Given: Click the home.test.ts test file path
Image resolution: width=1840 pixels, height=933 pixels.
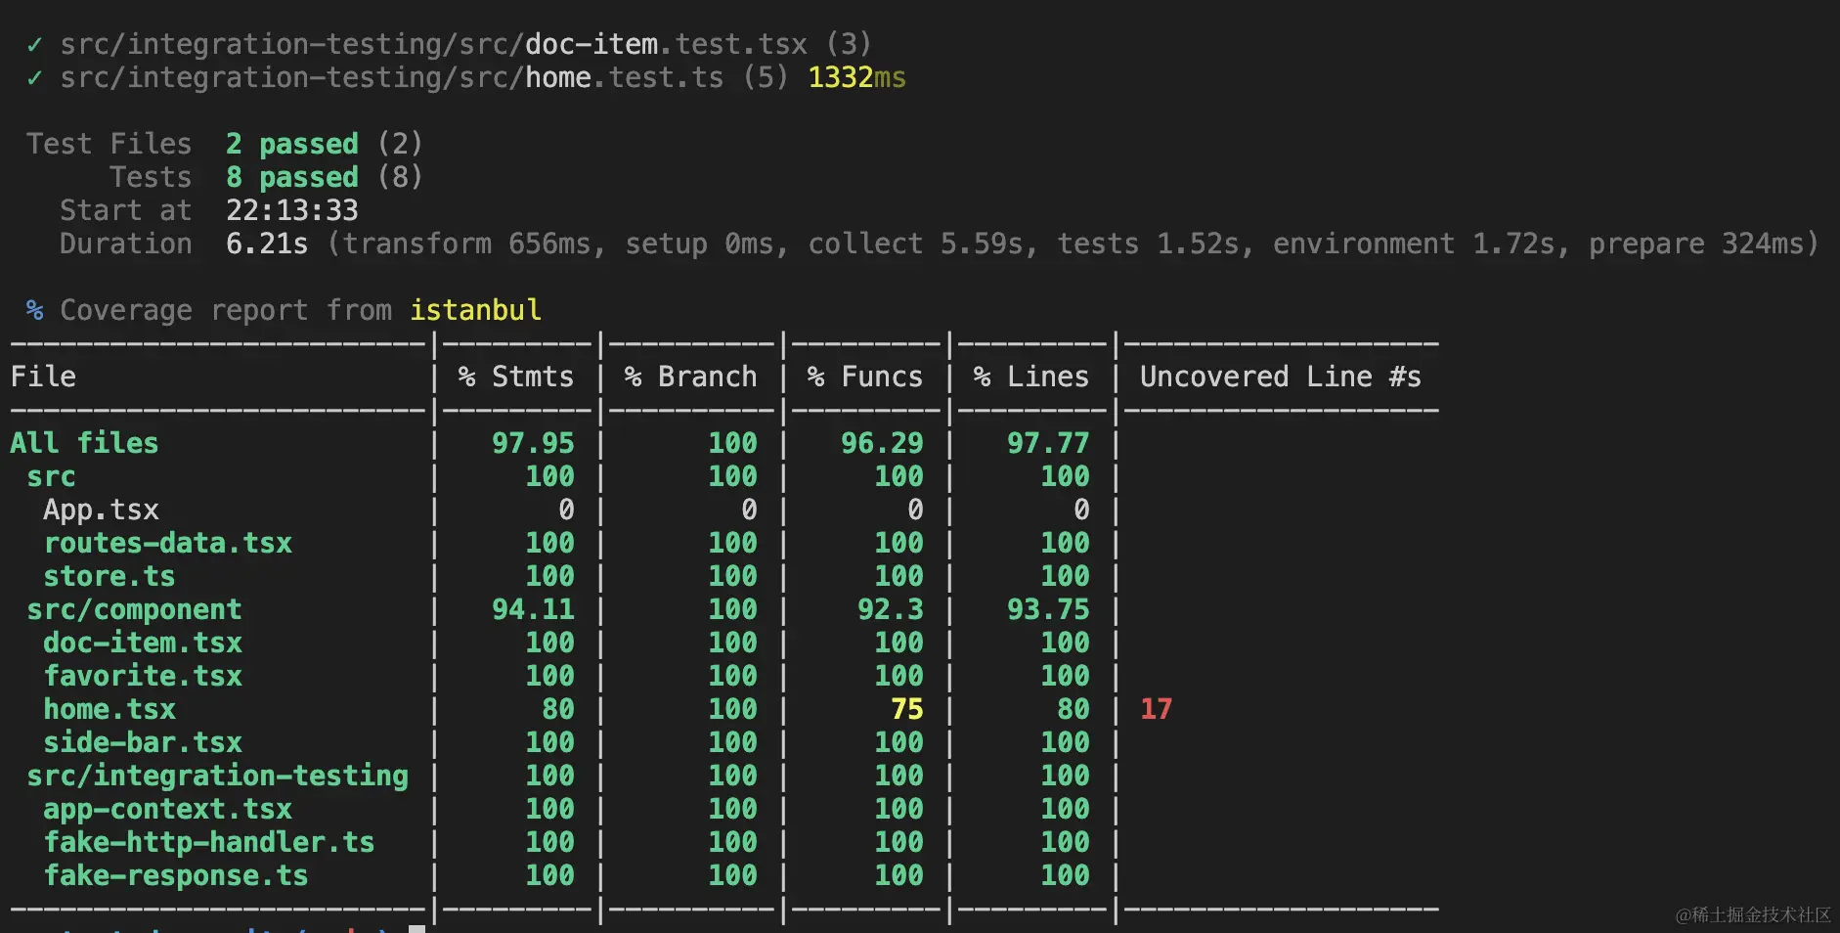Looking at the screenshot, I should [x=392, y=77].
